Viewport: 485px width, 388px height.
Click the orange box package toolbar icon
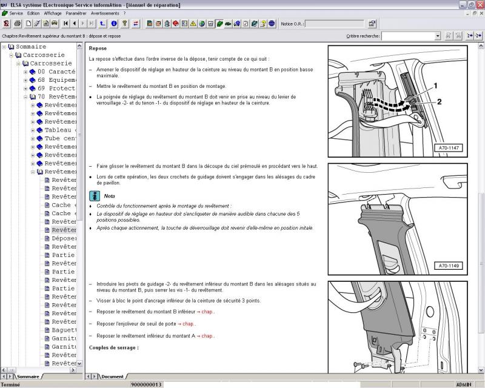coord(158,24)
